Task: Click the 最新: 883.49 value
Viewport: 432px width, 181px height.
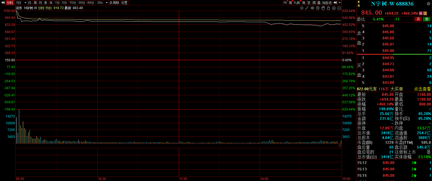Action: 74,8
